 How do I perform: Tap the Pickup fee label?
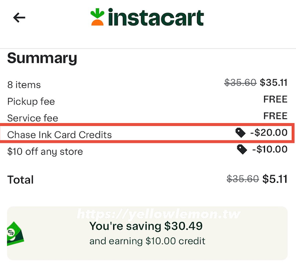pos(31,102)
